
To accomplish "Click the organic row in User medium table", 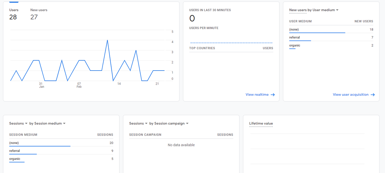I will pyautogui.click(x=331, y=45).
